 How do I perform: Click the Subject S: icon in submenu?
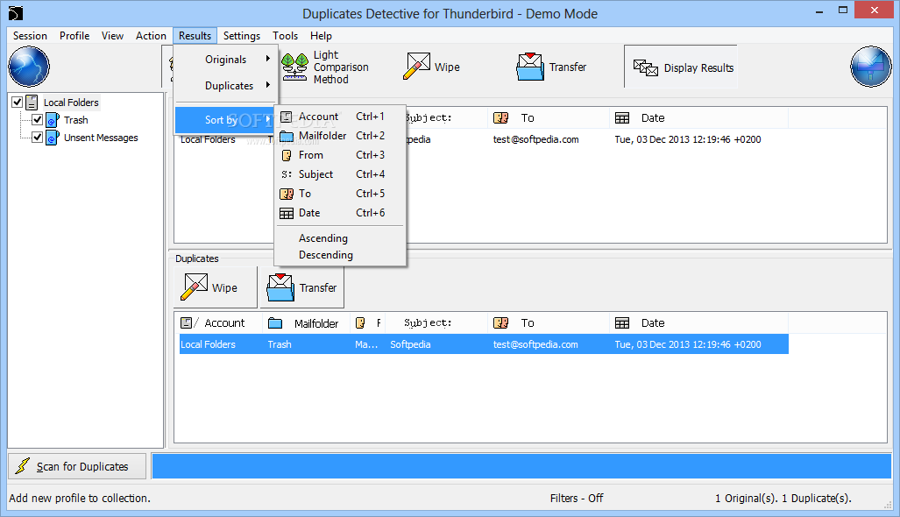(x=286, y=174)
